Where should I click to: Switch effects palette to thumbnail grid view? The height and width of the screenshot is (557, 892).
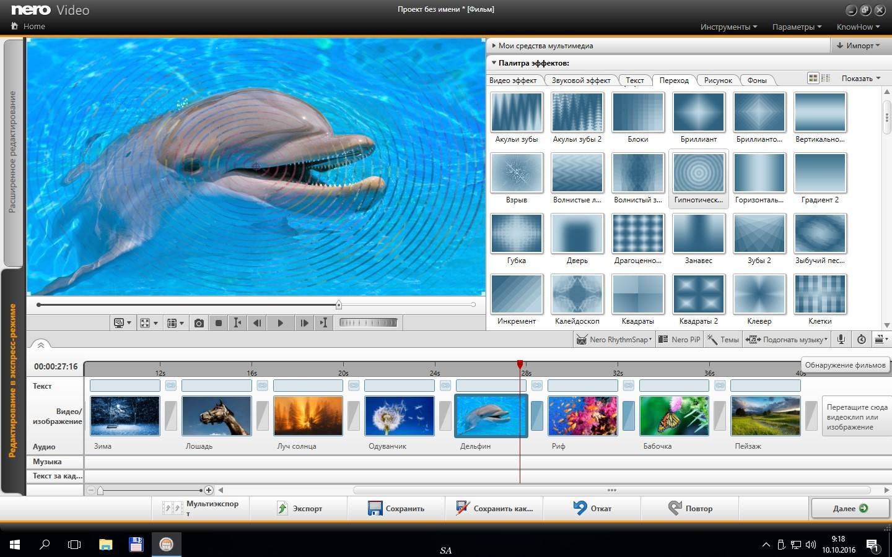click(813, 78)
